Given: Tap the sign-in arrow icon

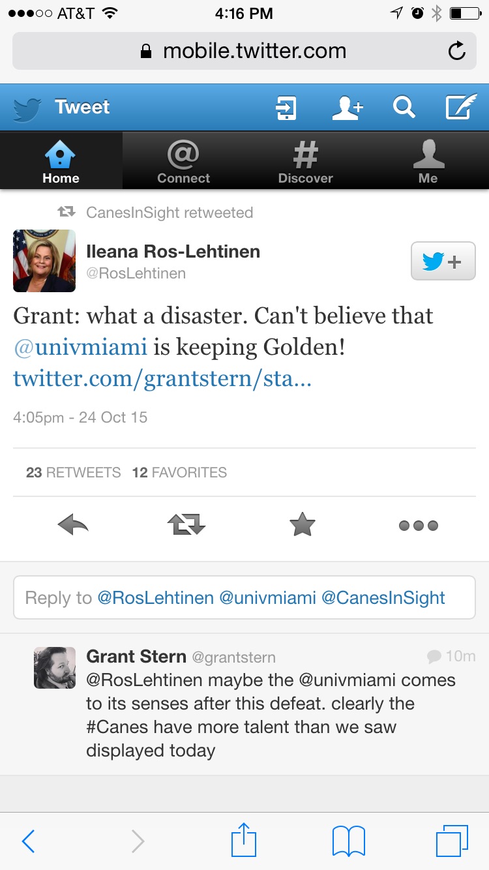Looking at the screenshot, I should pos(286,107).
